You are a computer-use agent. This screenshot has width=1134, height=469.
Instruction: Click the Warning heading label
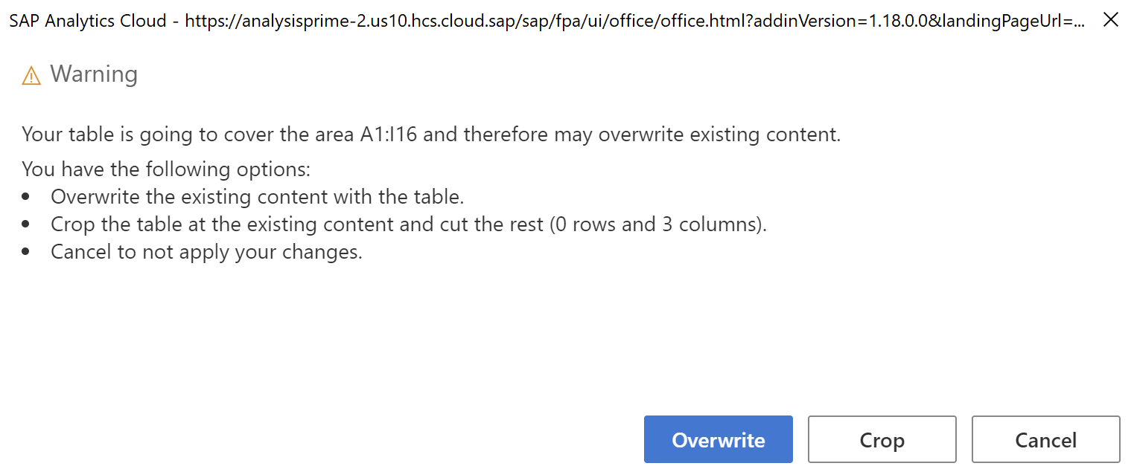pos(93,74)
